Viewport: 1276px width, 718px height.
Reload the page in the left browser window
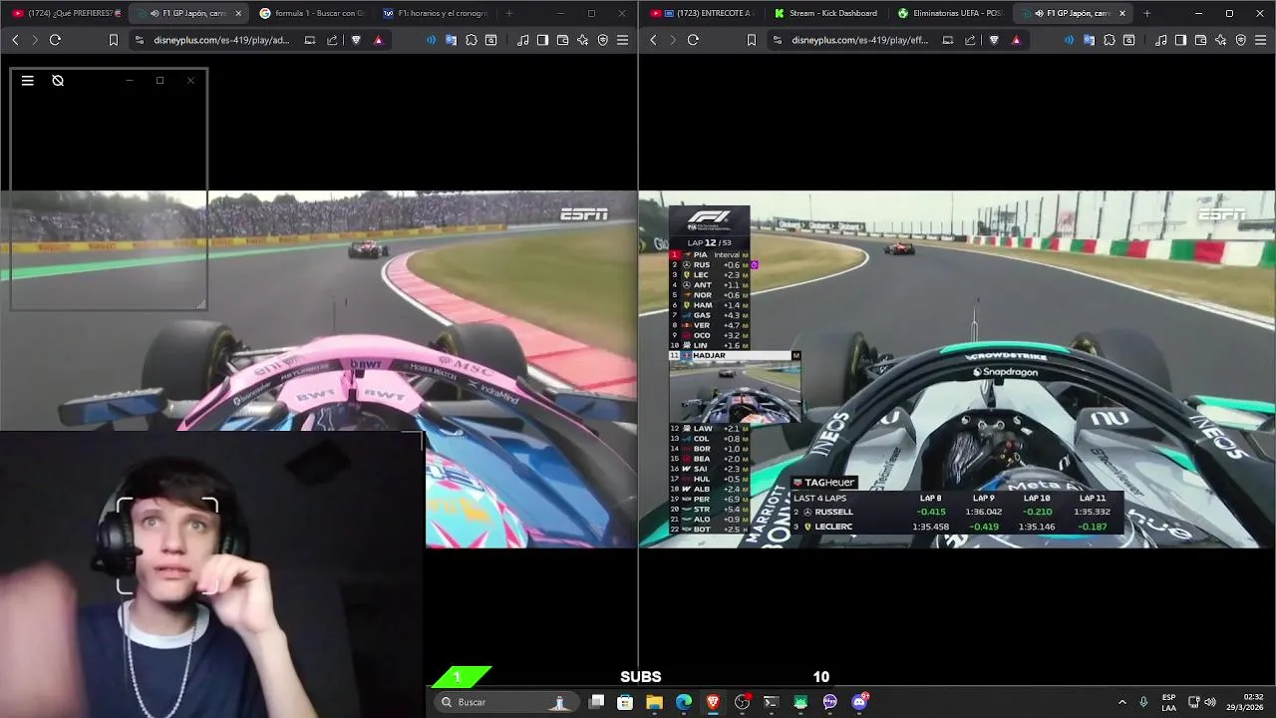click(55, 40)
